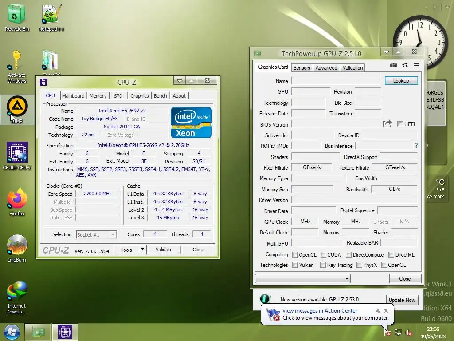Select the AIMP desktop shortcut
454x341 pixels.
(17, 109)
